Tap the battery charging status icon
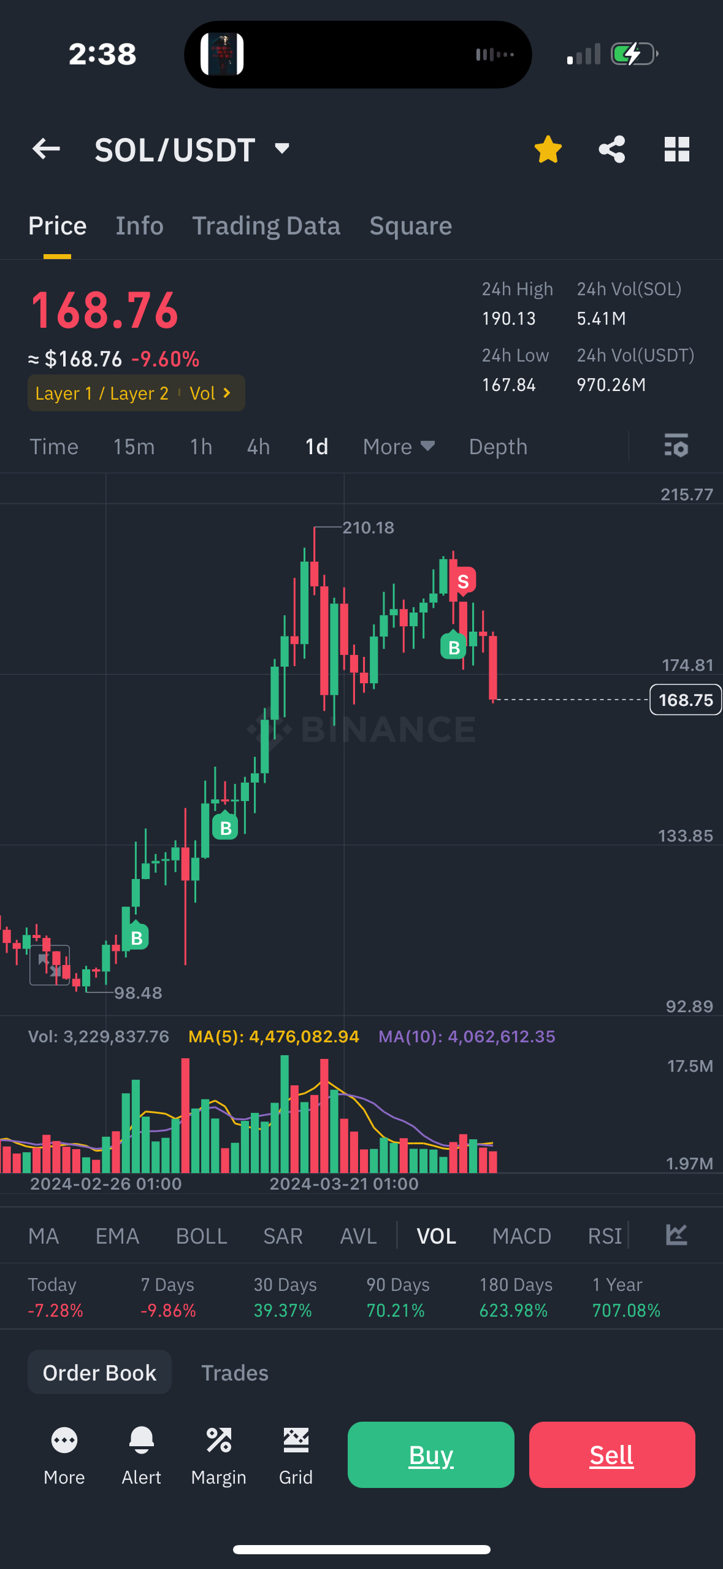This screenshot has width=723, height=1569. pos(635,54)
